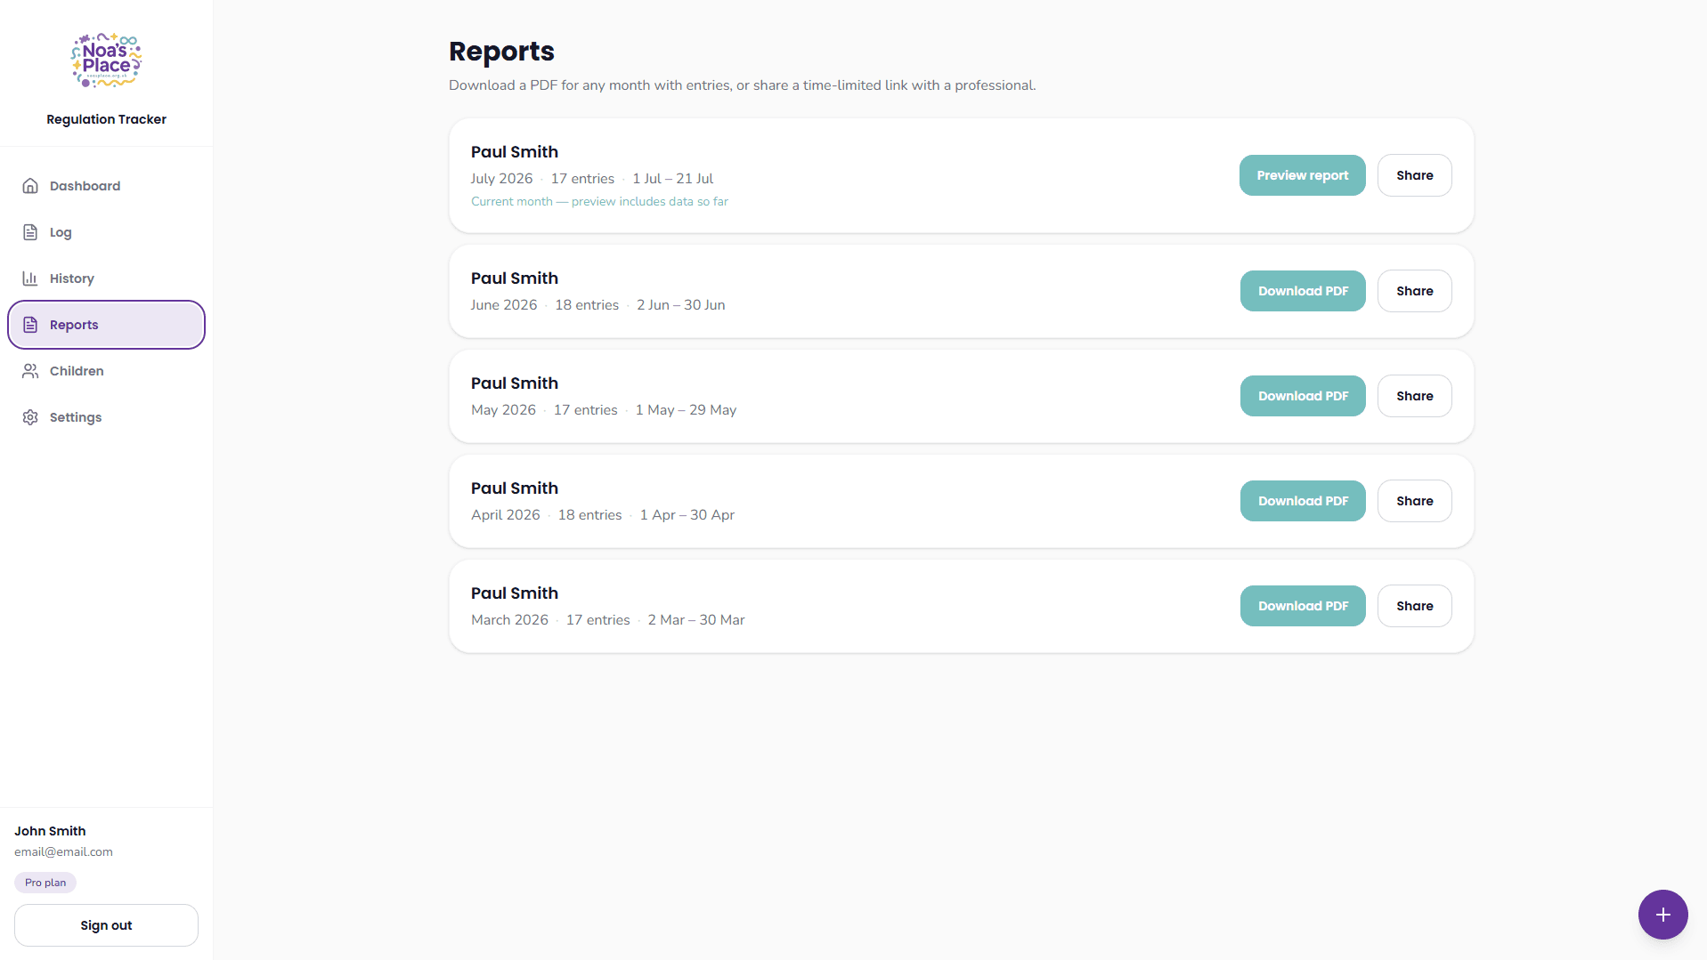1707x960 pixels.
Task: Click the '1 May – 29 May' date range
Action: tap(686, 410)
